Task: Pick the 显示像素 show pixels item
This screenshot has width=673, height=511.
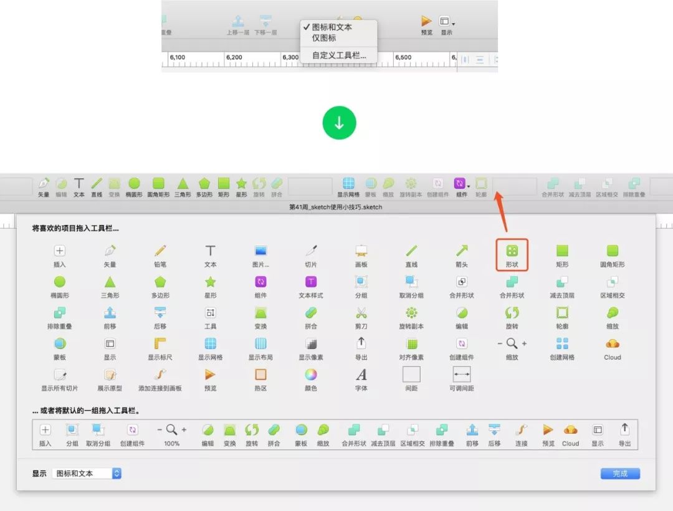Action: tap(311, 349)
